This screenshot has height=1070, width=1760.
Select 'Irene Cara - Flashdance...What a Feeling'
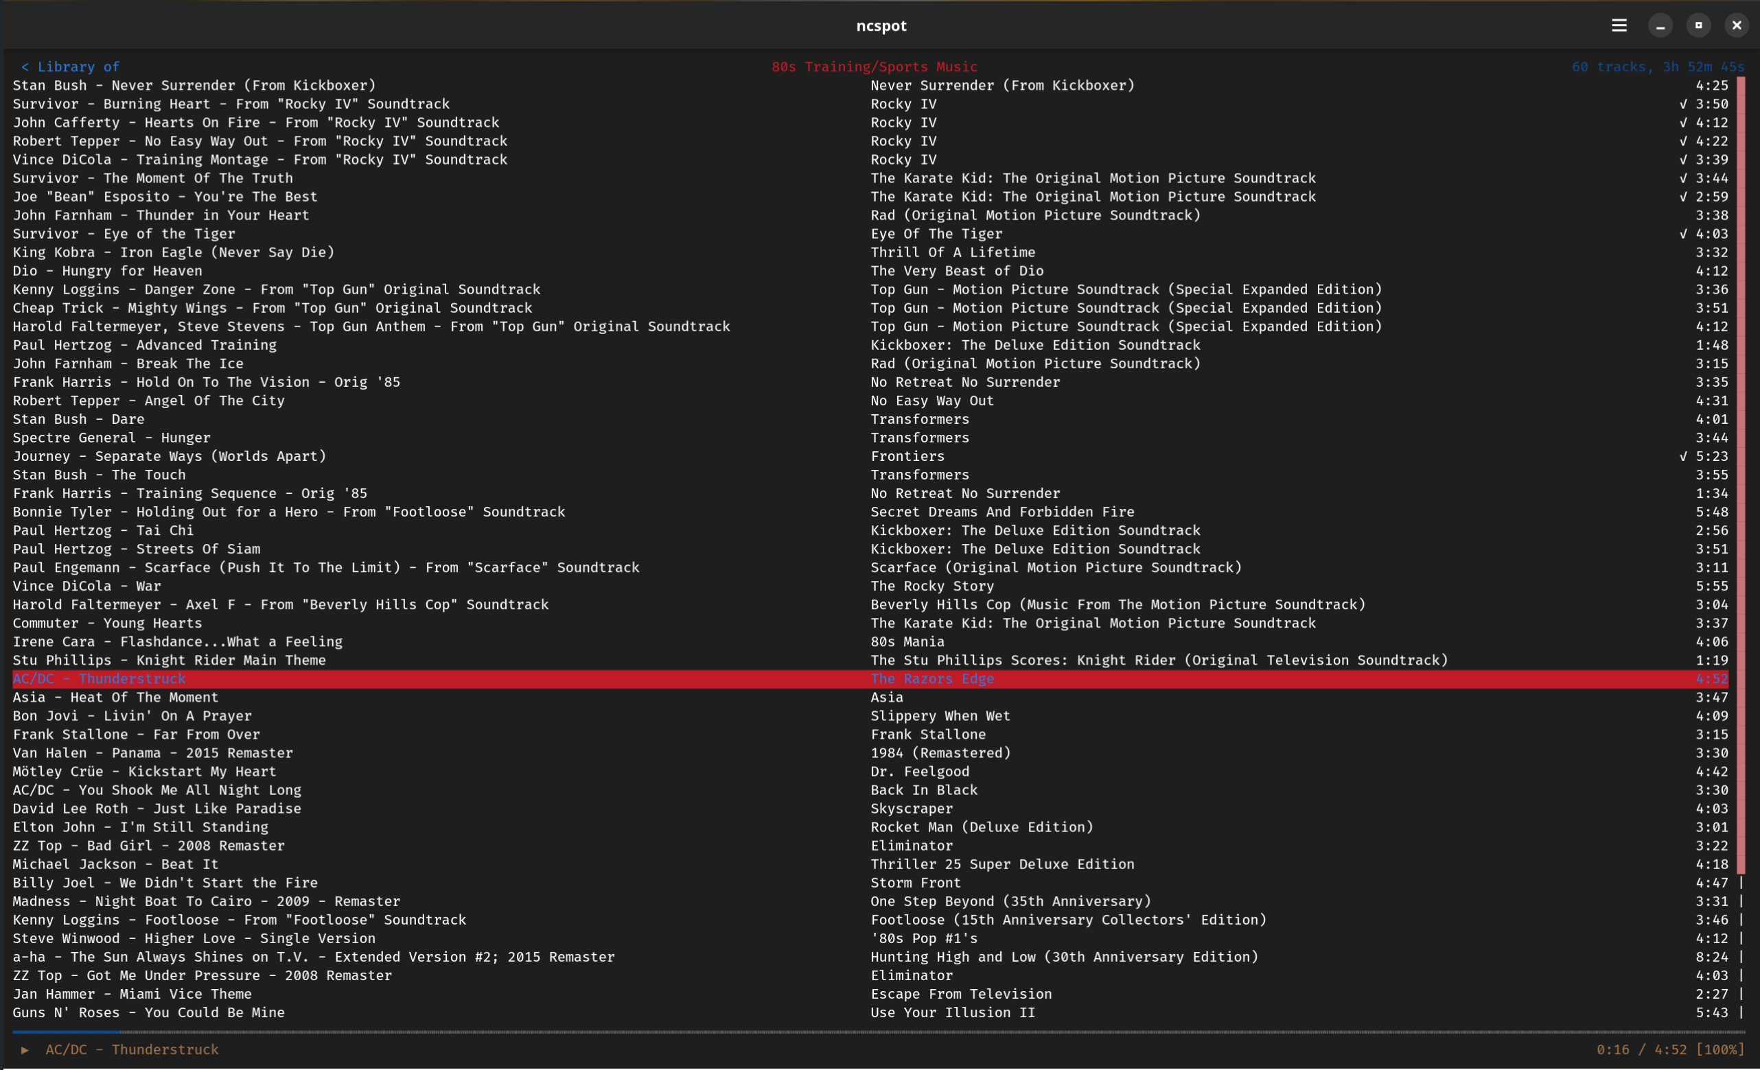pos(870,643)
